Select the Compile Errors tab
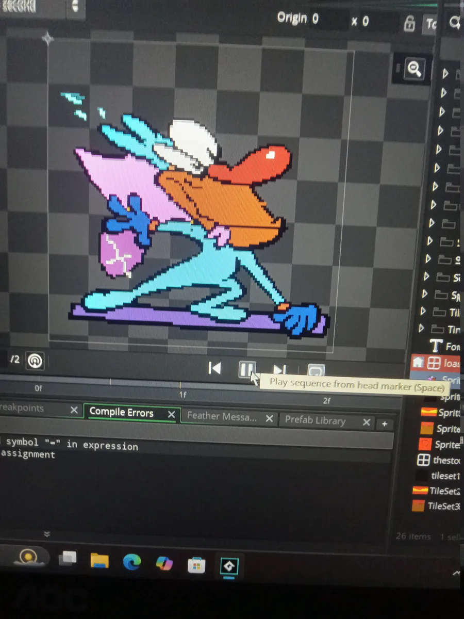This screenshot has height=619, width=464. tap(122, 412)
